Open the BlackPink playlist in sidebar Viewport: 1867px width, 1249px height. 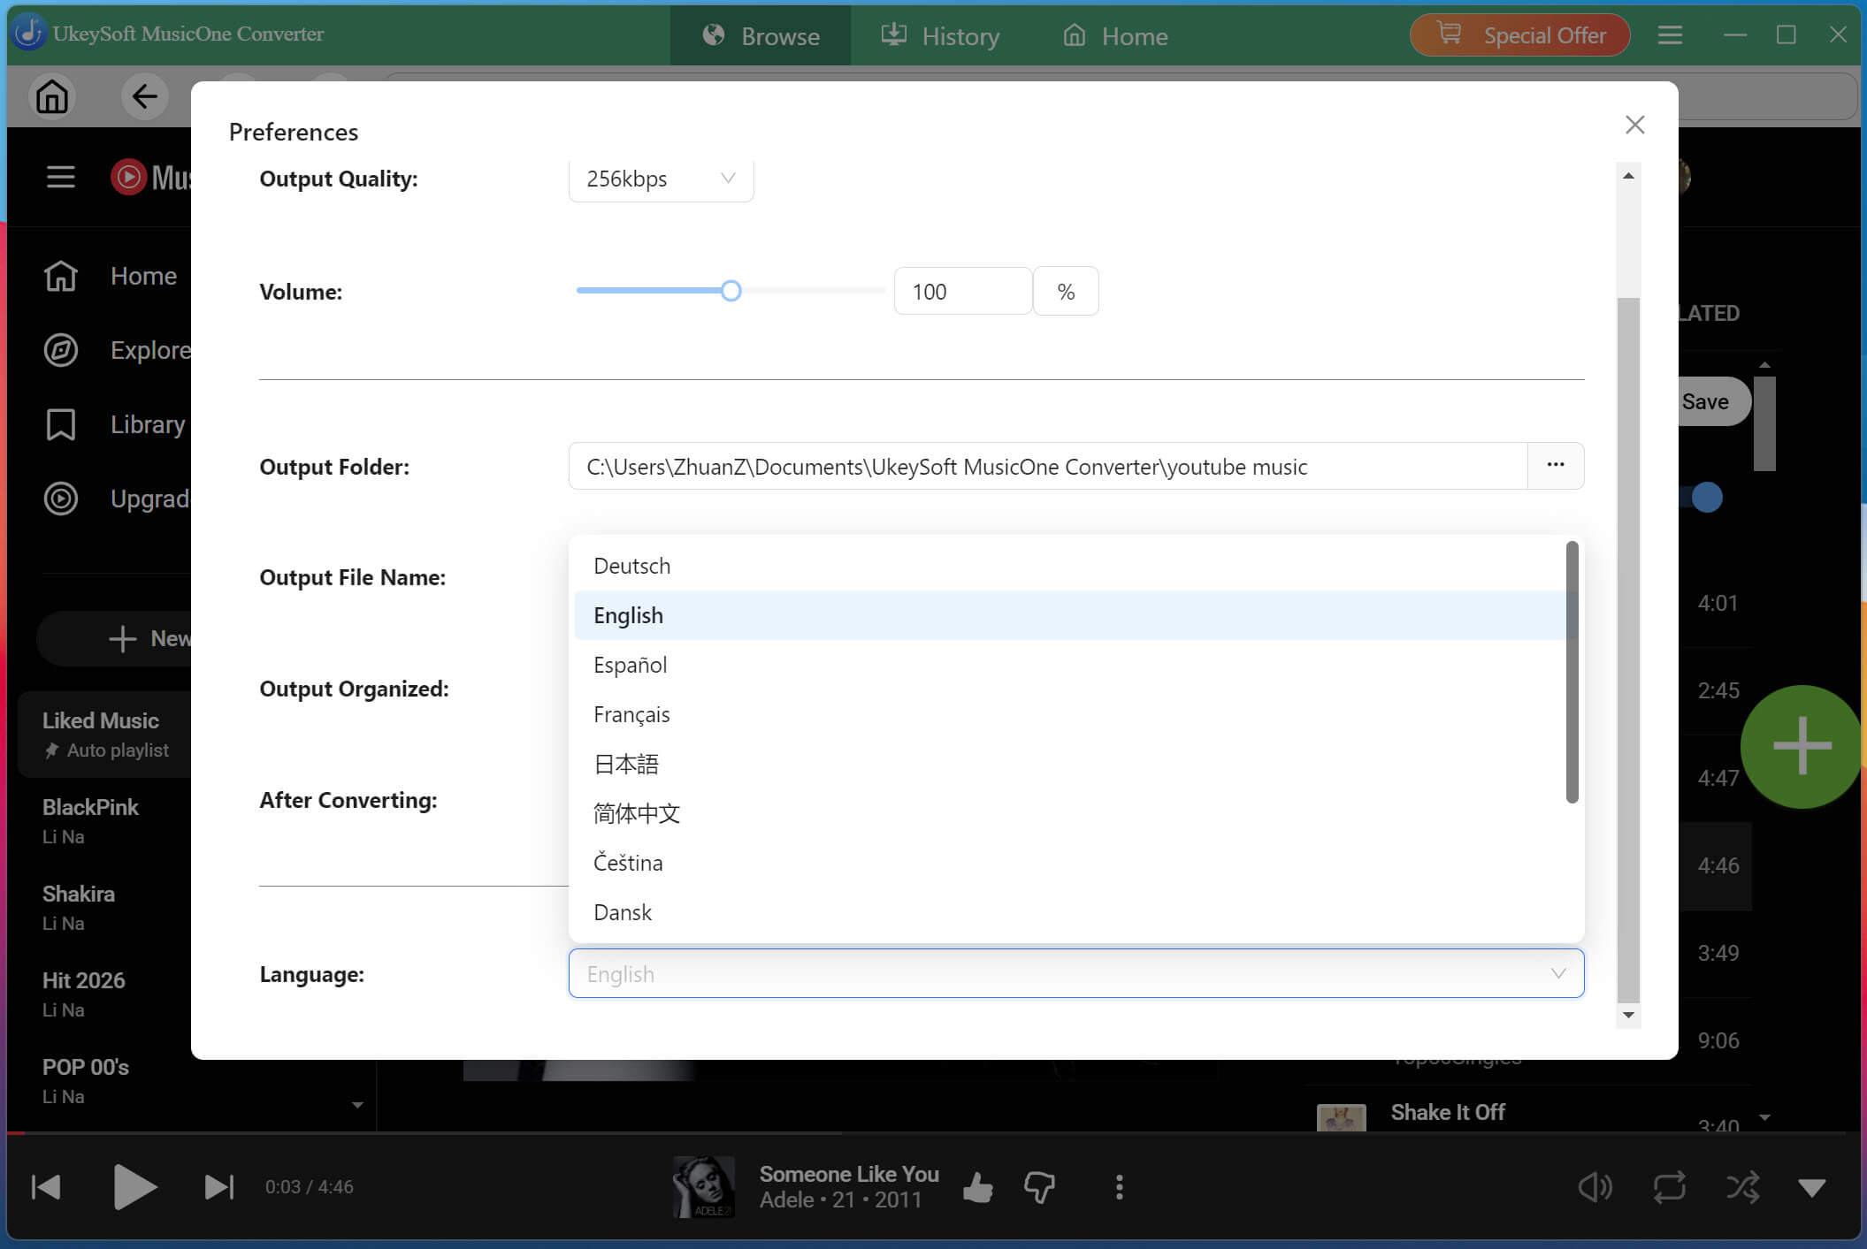104,820
